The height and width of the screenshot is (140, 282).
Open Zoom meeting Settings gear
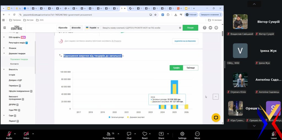pos(182,134)
